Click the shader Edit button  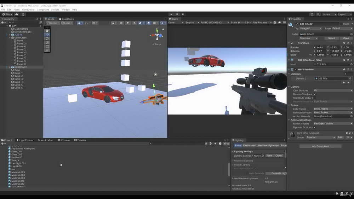(x=341, y=137)
